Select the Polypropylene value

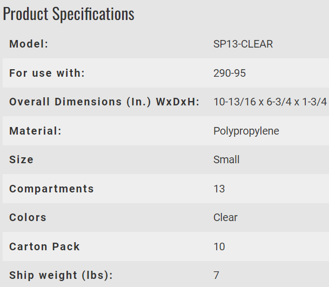(x=246, y=131)
